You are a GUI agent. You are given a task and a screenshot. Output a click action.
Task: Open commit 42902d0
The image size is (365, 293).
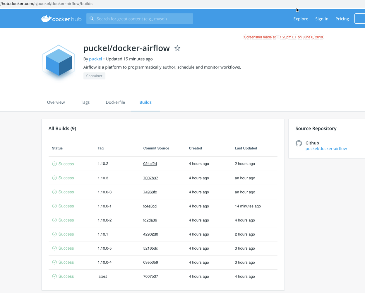150,234
